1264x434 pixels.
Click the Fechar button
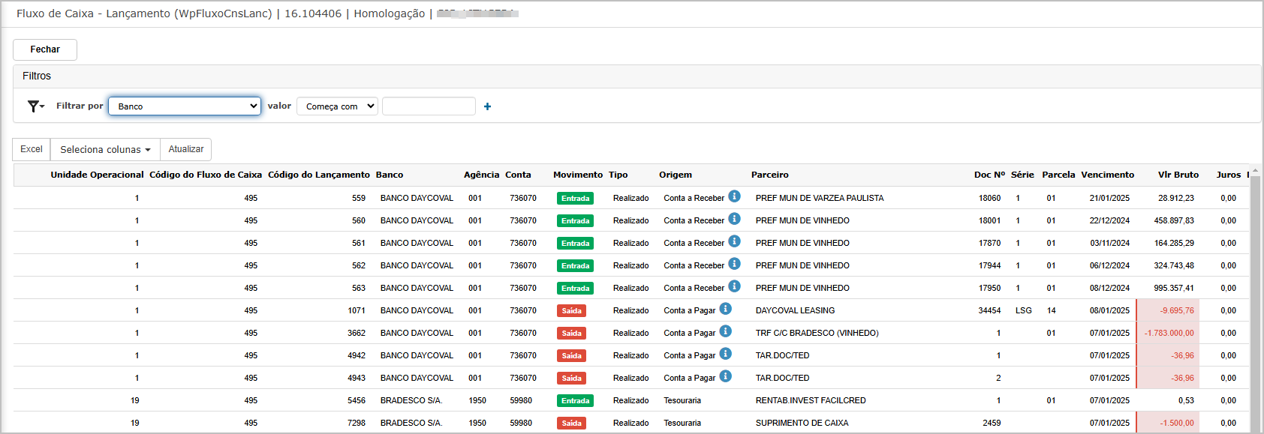[x=45, y=49]
